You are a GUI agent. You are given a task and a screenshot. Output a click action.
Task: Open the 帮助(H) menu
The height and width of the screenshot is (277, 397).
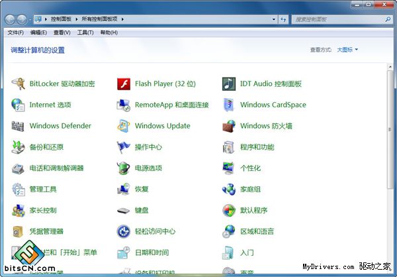pos(109,32)
